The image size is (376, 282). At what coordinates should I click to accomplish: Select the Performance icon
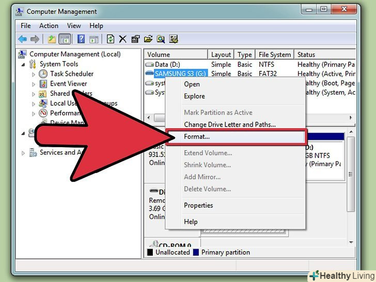coord(43,113)
